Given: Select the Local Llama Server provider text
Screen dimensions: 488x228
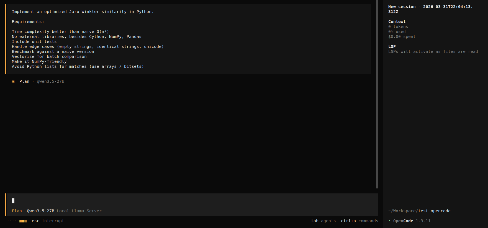Looking at the screenshot, I should click(79, 211).
